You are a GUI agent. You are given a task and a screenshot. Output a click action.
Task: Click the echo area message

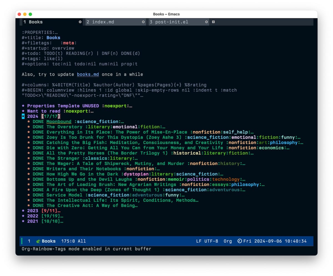coord(86,249)
